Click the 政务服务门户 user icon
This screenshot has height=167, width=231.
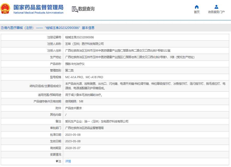(x=216, y=7)
